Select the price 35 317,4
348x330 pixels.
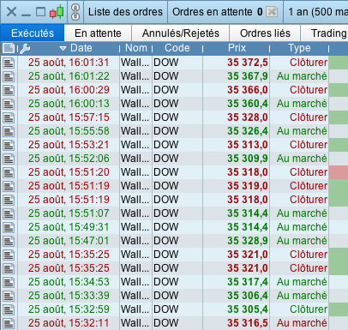tap(248, 282)
